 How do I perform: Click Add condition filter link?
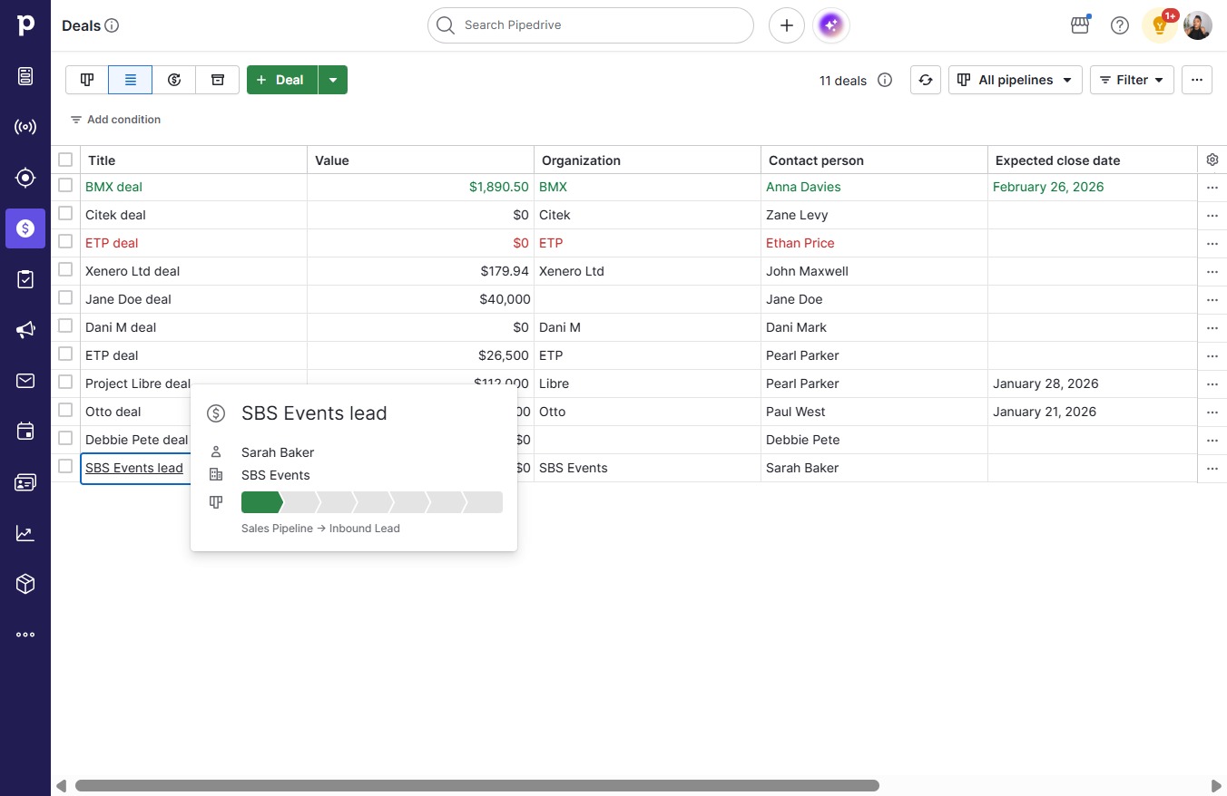(115, 120)
